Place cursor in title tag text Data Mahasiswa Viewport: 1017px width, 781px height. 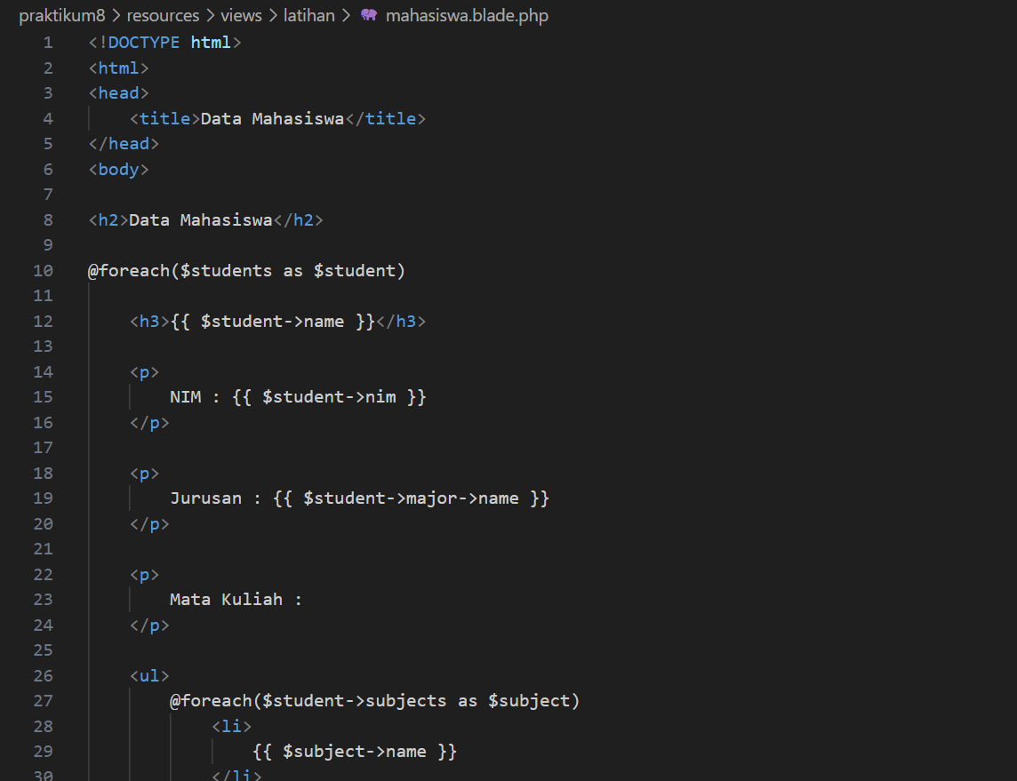(272, 118)
